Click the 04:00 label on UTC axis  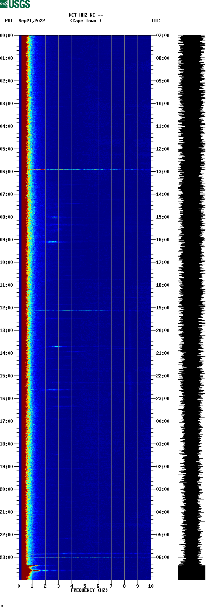click(163, 512)
